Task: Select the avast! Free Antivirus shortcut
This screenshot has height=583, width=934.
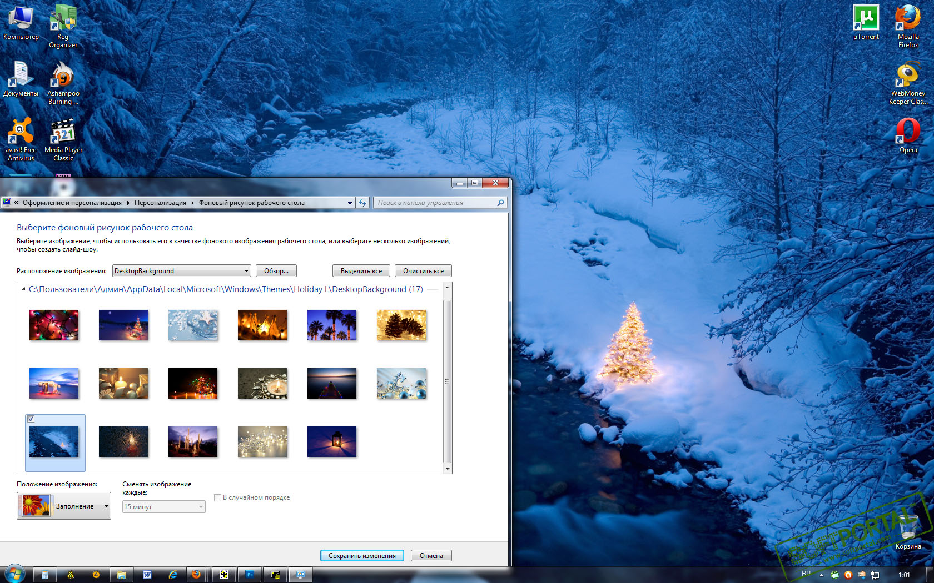Action: click(21, 140)
